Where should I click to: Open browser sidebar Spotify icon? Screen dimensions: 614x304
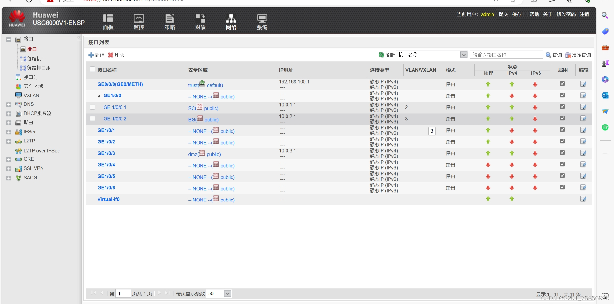(x=605, y=127)
